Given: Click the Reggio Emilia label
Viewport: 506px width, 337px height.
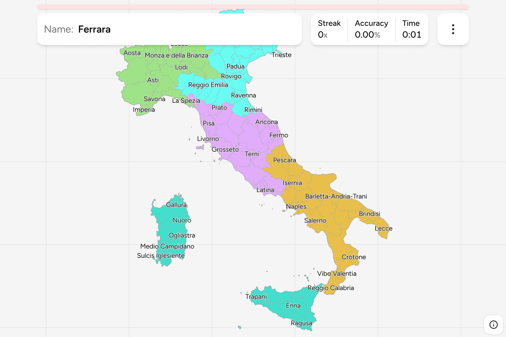Looking at the screenshot, I should [208, 85].
